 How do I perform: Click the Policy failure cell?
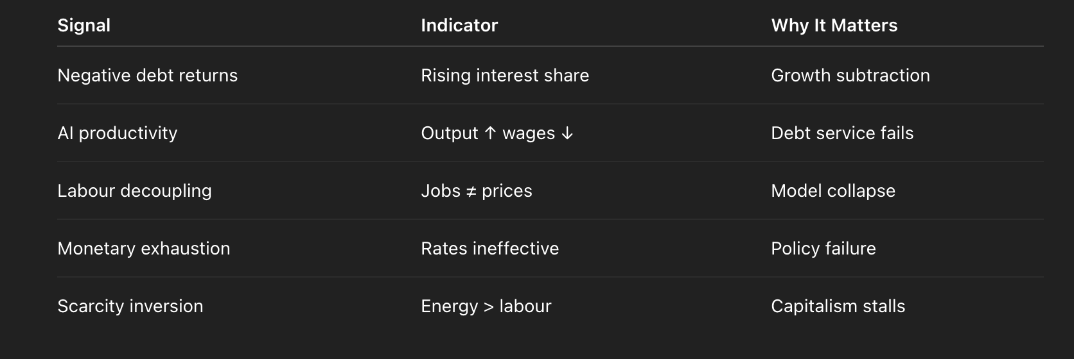(x=823, y=249)
